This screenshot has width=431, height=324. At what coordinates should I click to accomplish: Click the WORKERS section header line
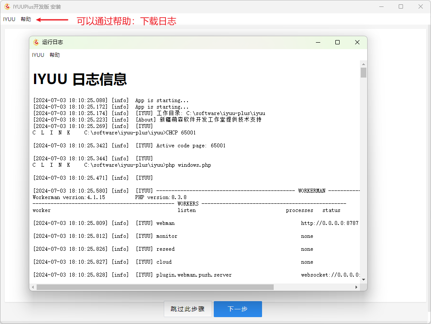tap(189, 204)
